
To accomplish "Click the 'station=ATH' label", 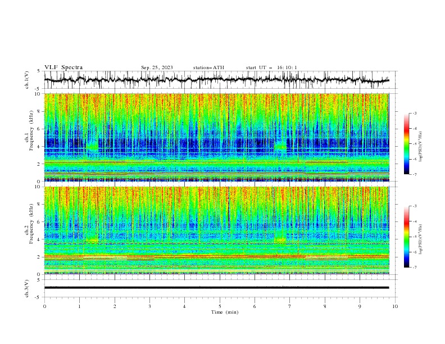I will coord(208,67).
